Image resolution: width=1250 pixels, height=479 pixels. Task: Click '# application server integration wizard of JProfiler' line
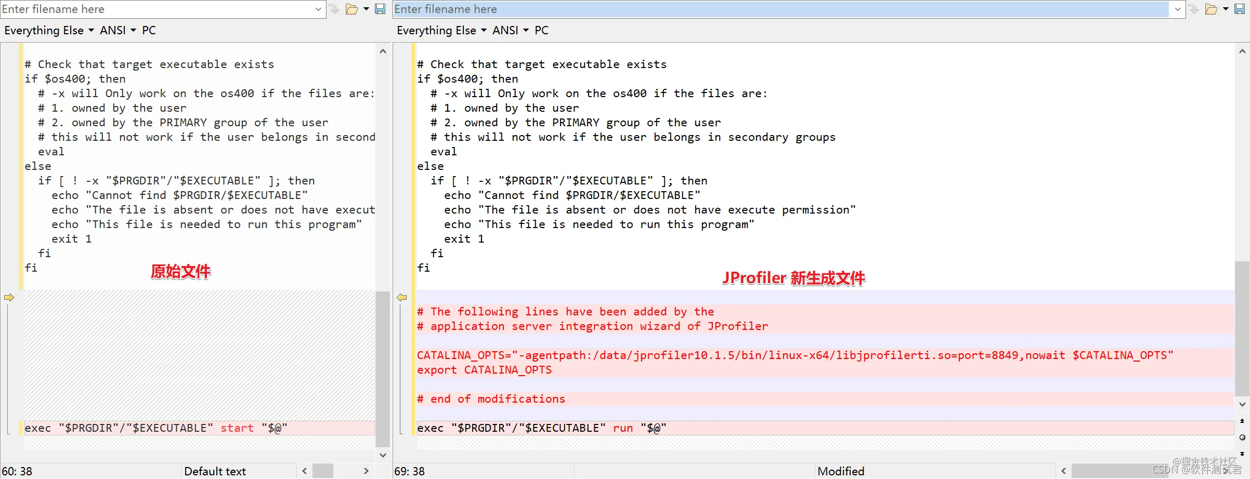click(x=592, y=326)
